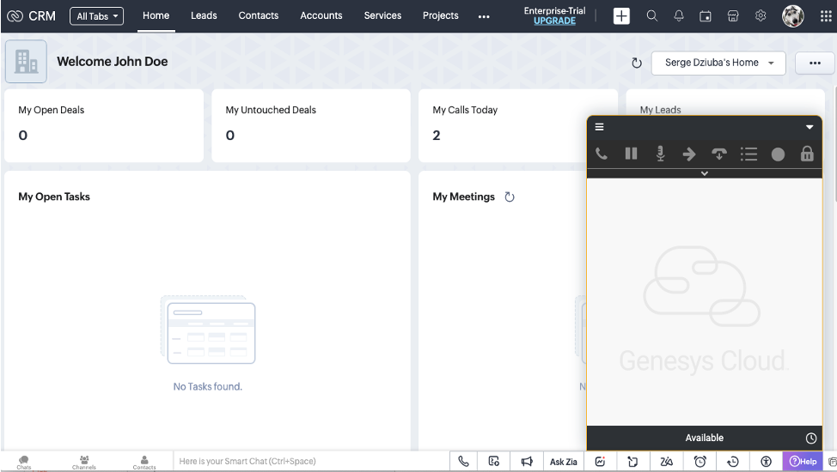
Task: Switch to the Home tab
Action: pos(156,15)
